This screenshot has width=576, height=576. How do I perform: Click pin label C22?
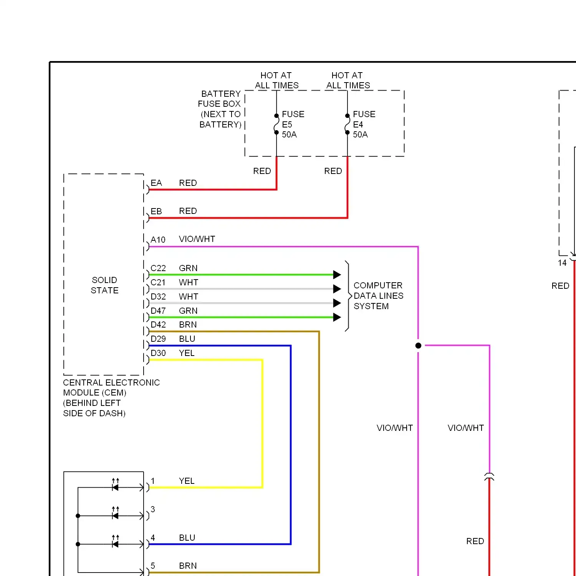point(158,268)
